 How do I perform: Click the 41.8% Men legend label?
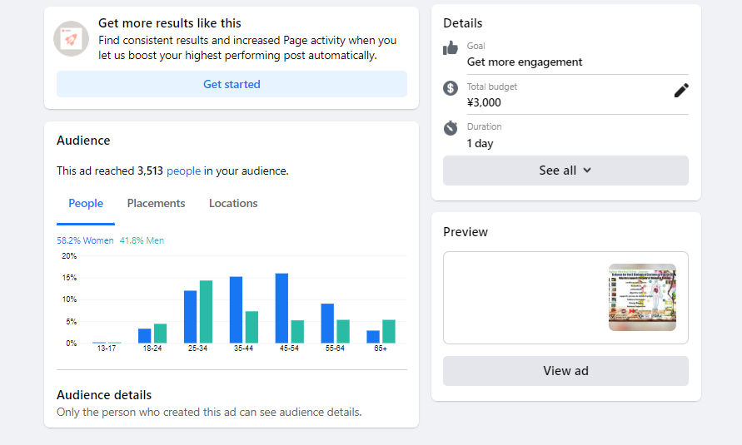(142, 240)
